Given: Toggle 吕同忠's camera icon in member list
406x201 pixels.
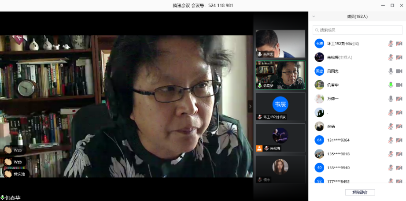Looking at the screenshot, I should click(x=399, y=71).
